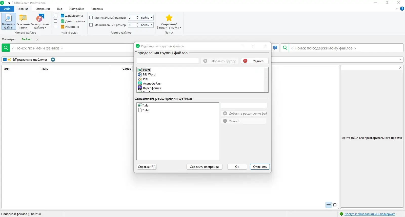
Task: Open Справка (F1) in the dialog
Action: (147, 167)
